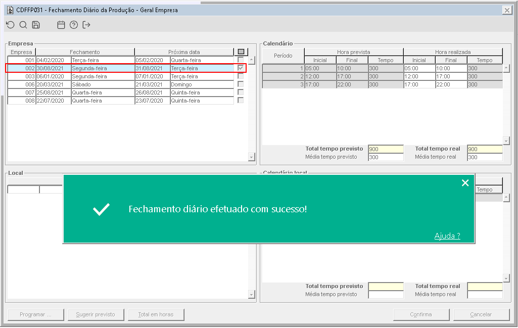Click the Hora realizada column header

453,52
